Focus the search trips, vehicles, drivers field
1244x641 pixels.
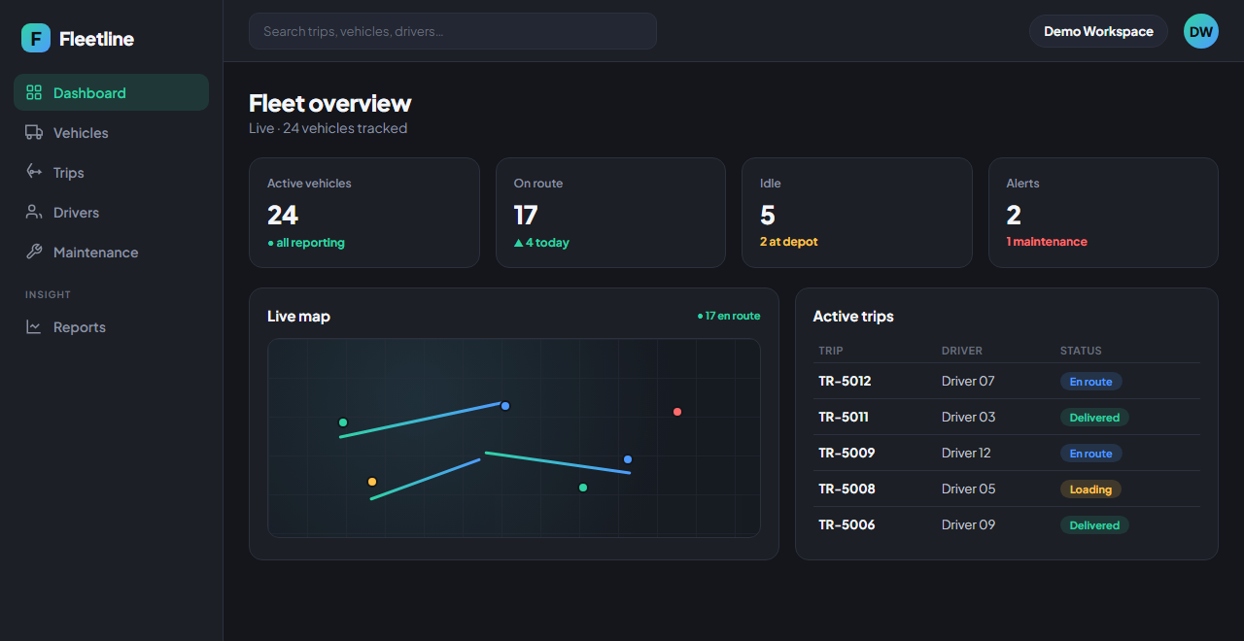click(453, 31)
